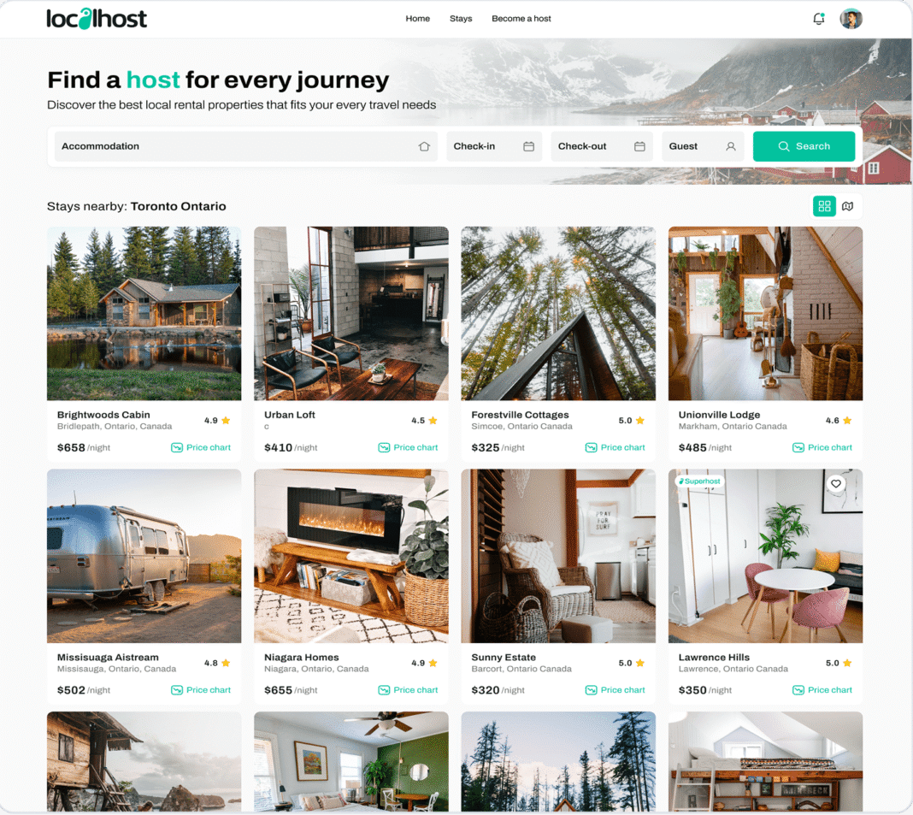The width and height of the screenshot is (913, 815).
Task: Go to Stays in navigation
Action: pyautogui.click(x=461, y=19)
